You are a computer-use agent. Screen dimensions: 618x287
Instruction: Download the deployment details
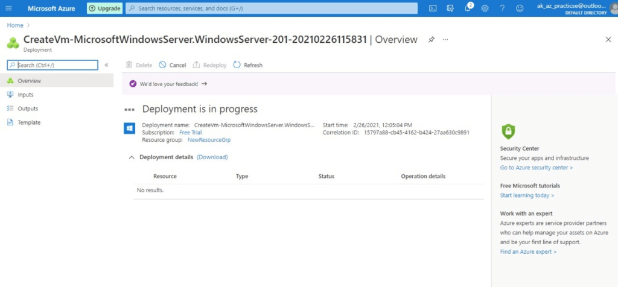212,157
